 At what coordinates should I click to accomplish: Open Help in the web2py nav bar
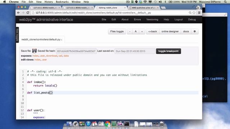(166, 19)
